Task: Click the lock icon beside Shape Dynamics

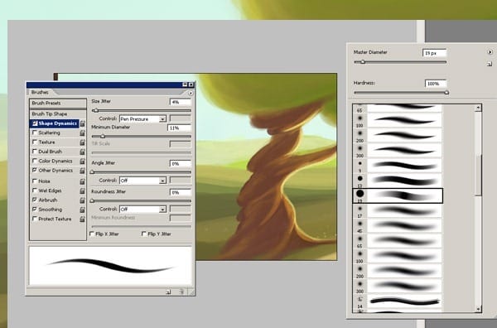Action: (x=82, y=123)
